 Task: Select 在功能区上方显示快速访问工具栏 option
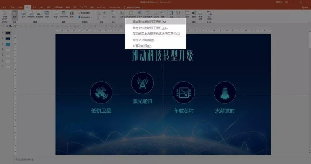coord(156,34)
